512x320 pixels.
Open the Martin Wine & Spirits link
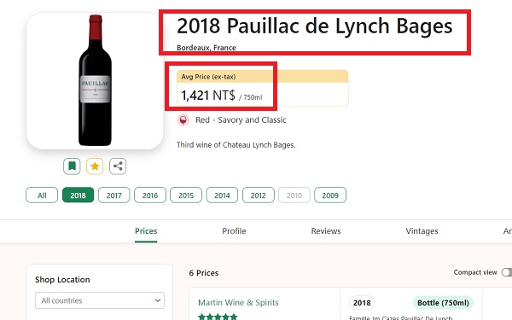(x=238, y=303)
